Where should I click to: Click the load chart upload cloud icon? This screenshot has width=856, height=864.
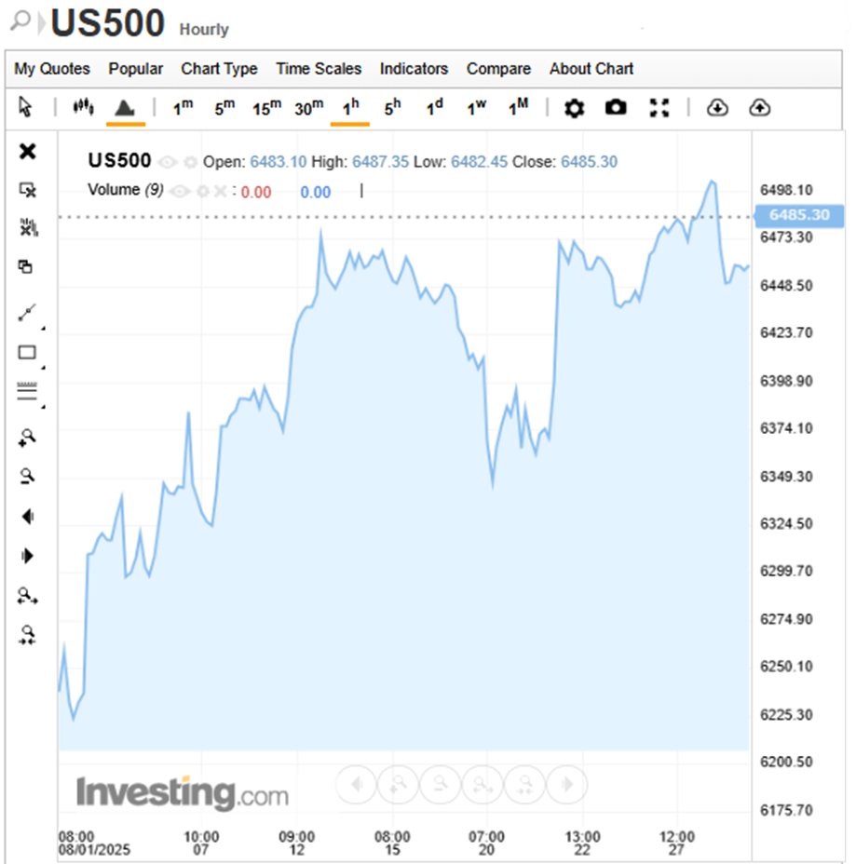pyautogui.click(x=760, y=108)
